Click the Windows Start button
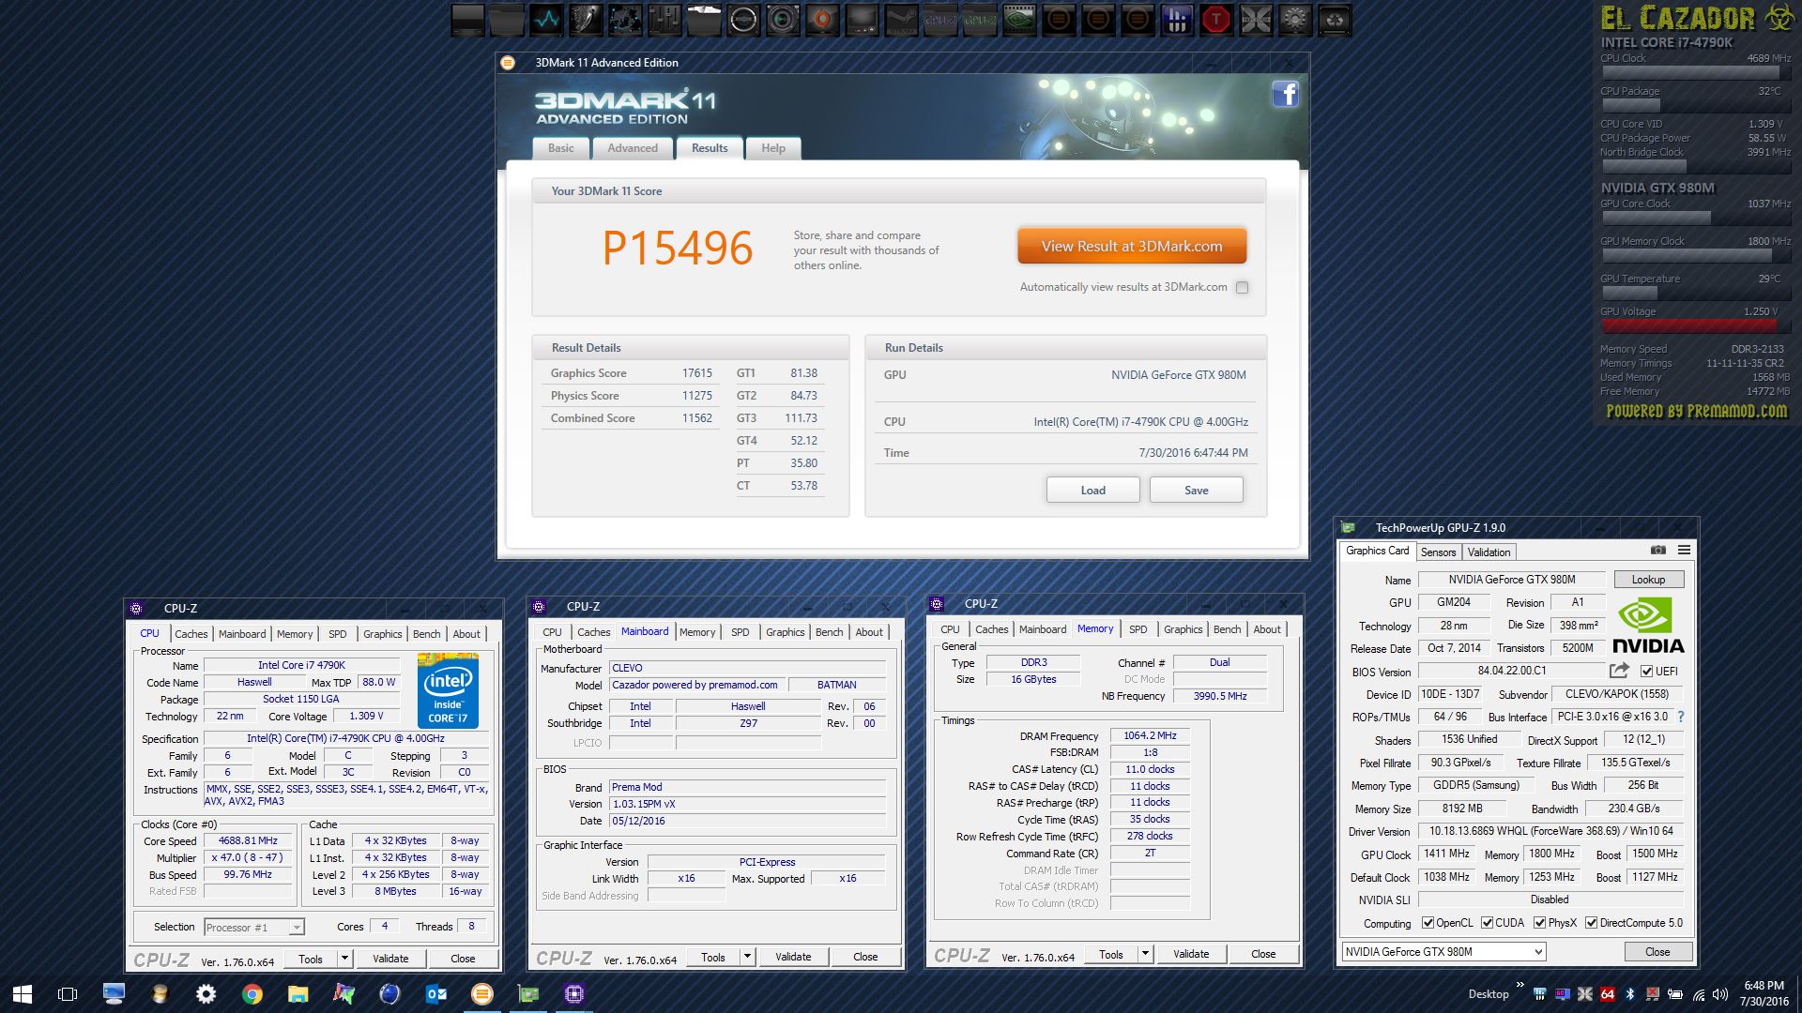 coord(23,994)
